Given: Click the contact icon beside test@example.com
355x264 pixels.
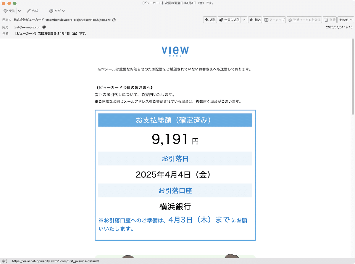Looking at the screenshot, I should click(44, 27).
